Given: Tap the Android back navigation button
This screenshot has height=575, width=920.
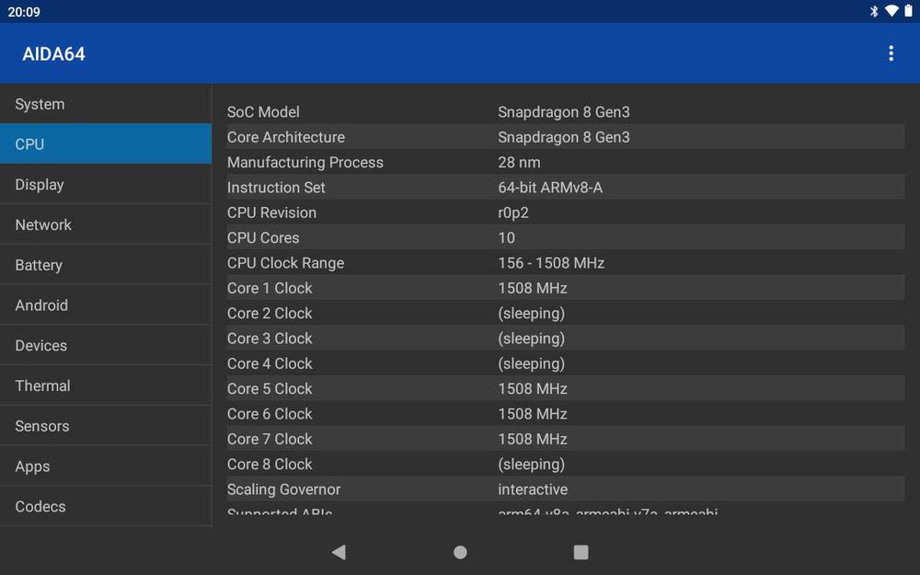Looking at the screenshot, I should click(x=339, y=552).
